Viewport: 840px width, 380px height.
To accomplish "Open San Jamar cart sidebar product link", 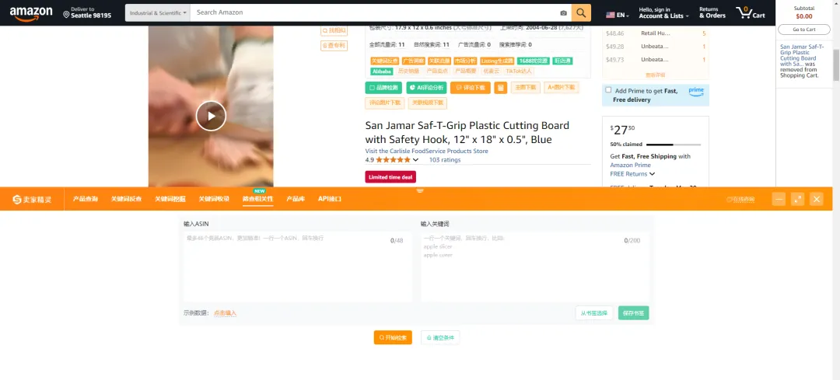I will pyautogui.click(x=803, y=56).
